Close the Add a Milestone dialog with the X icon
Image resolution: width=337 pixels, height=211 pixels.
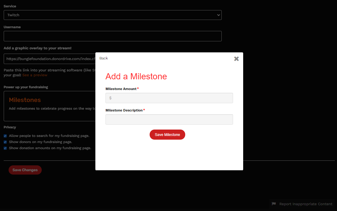coord(236,59)
